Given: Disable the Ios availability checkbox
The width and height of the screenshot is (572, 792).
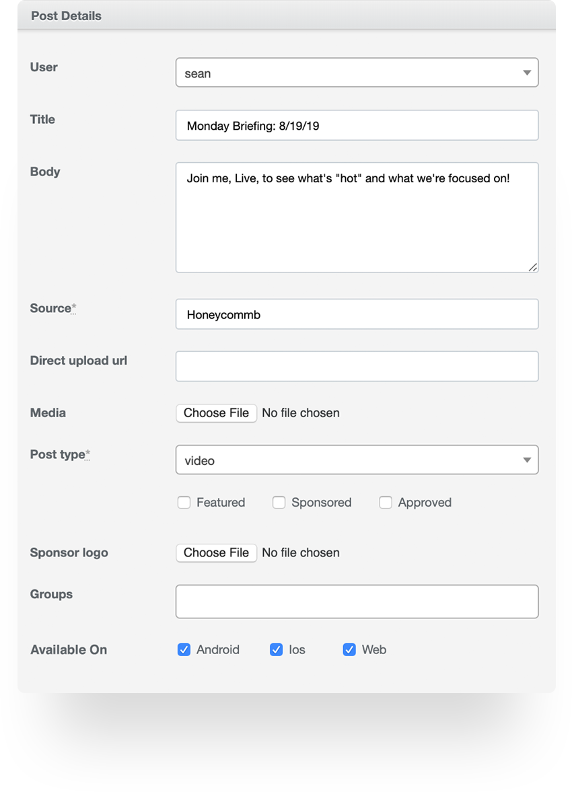Looking at the screenshot, I should click(x=276, y=649).
